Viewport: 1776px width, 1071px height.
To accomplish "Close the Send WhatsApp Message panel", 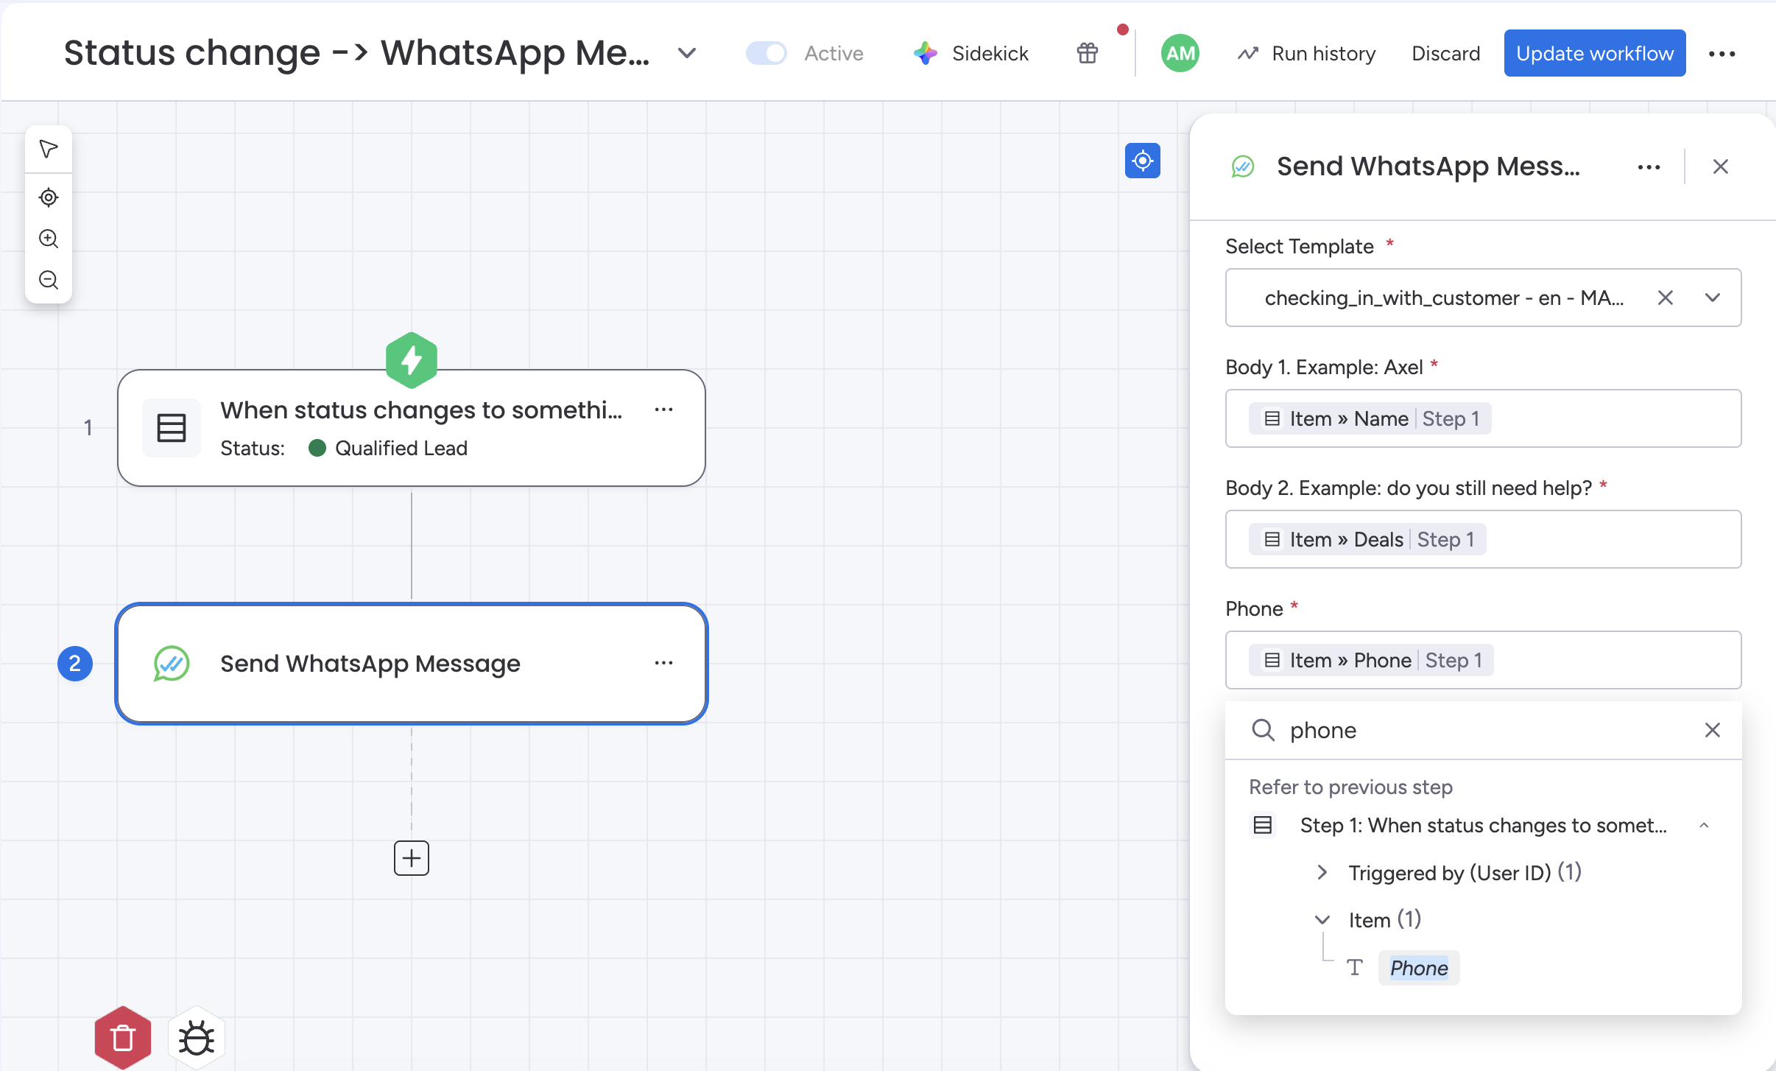I will tap(1721, 167).
